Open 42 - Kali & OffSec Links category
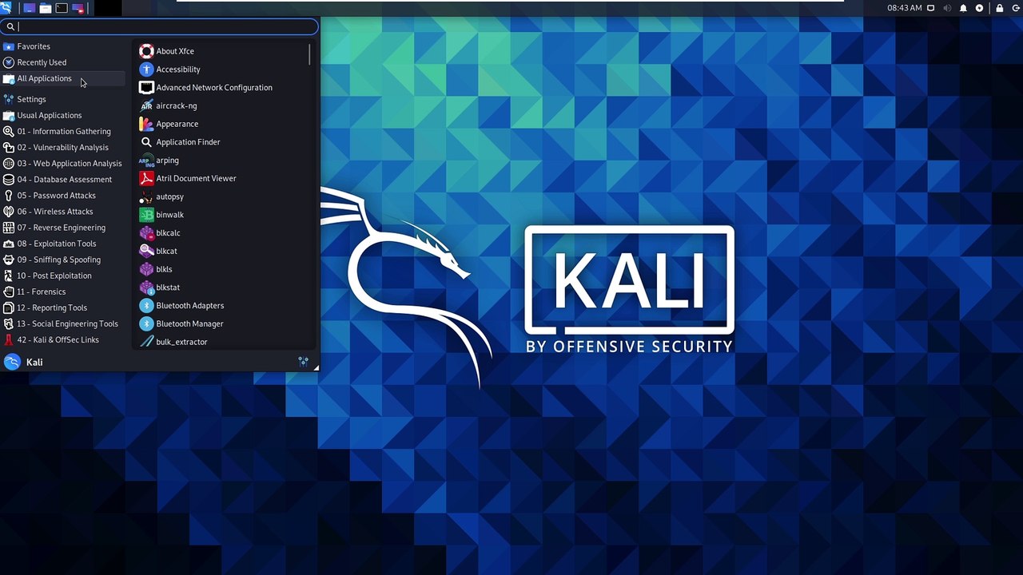The height and width of the screenshot is (575, 1023). point(63,339)
